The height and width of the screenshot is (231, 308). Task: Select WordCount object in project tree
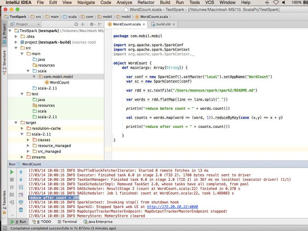coord(57,82)
